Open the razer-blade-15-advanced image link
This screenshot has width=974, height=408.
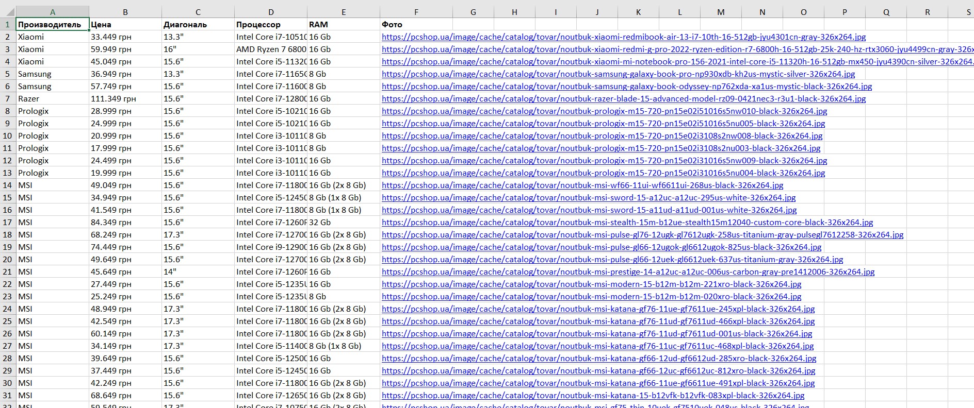[x=624, y=99]
